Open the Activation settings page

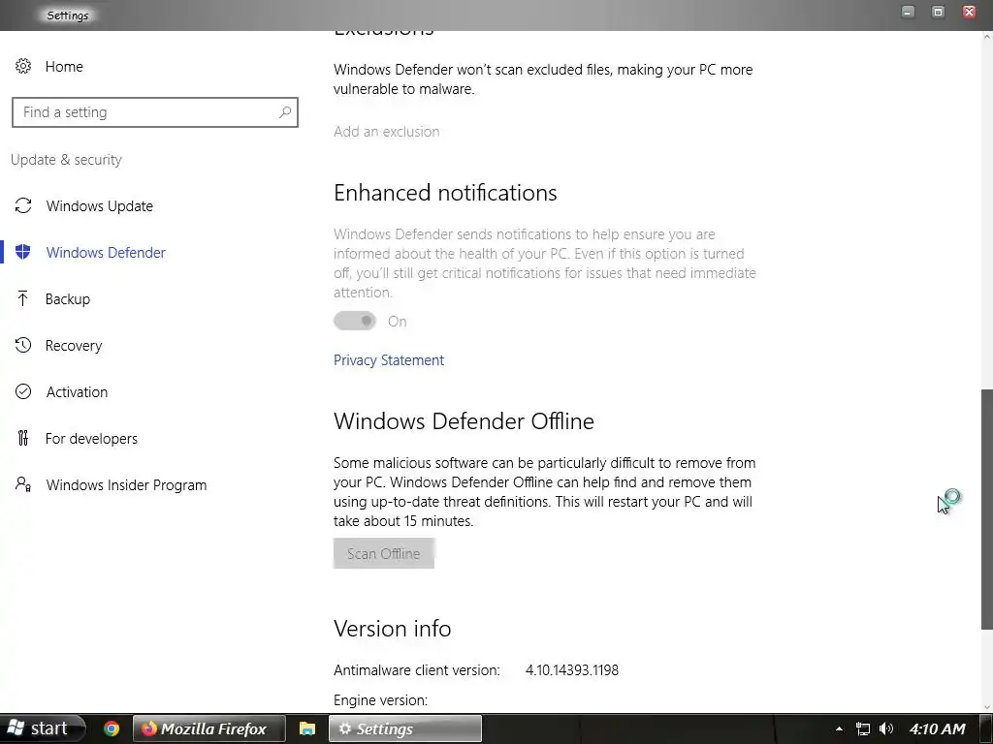(77, 391)
